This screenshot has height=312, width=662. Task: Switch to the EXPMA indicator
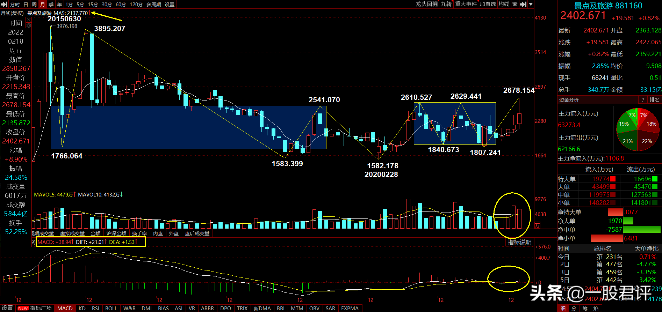[350, 308]
